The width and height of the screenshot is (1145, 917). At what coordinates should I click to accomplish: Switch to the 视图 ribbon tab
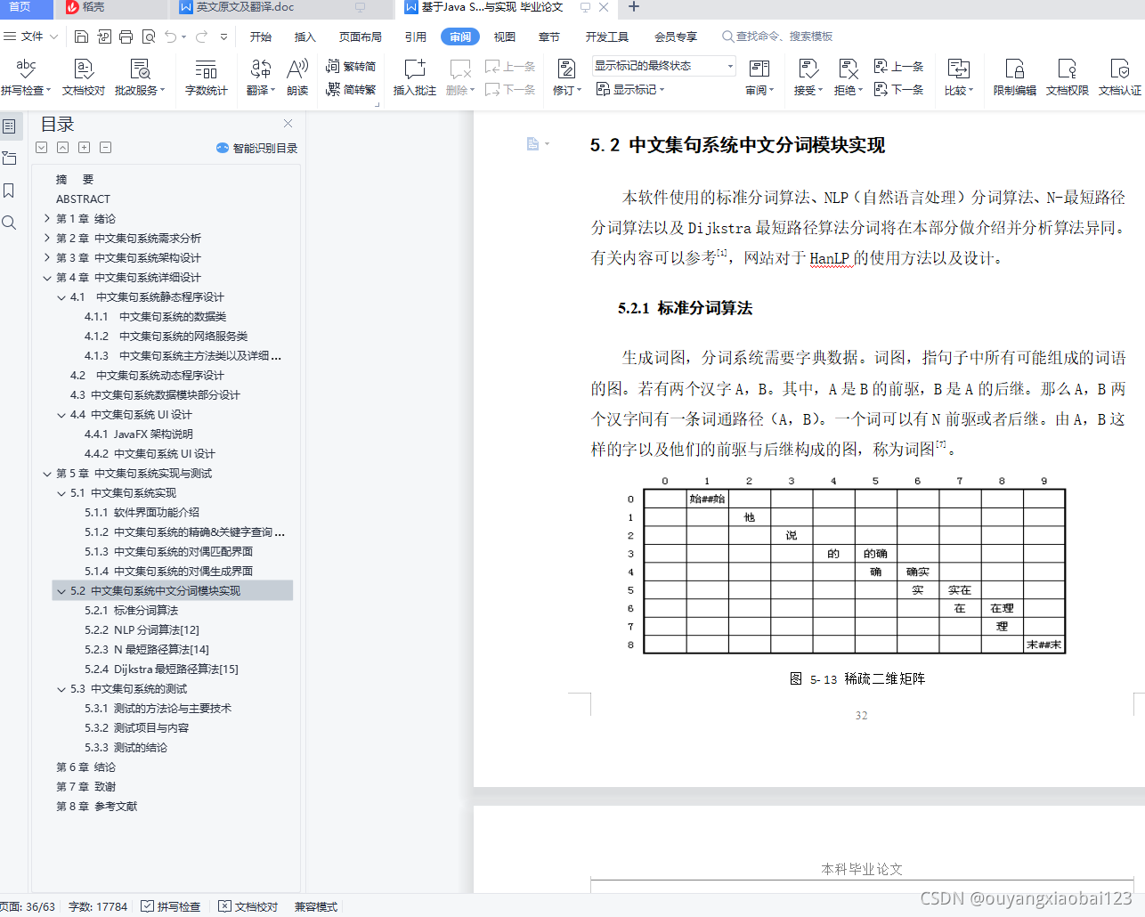505,37
